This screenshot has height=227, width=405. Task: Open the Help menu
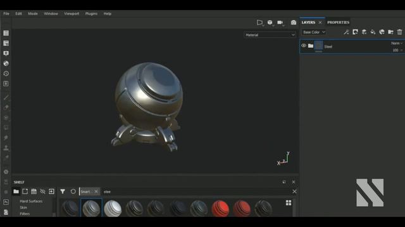(107, 14)
